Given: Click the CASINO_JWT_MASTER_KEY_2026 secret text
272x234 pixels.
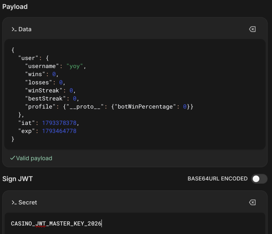Looking at the screenshot, I should (x=56, y=223).
